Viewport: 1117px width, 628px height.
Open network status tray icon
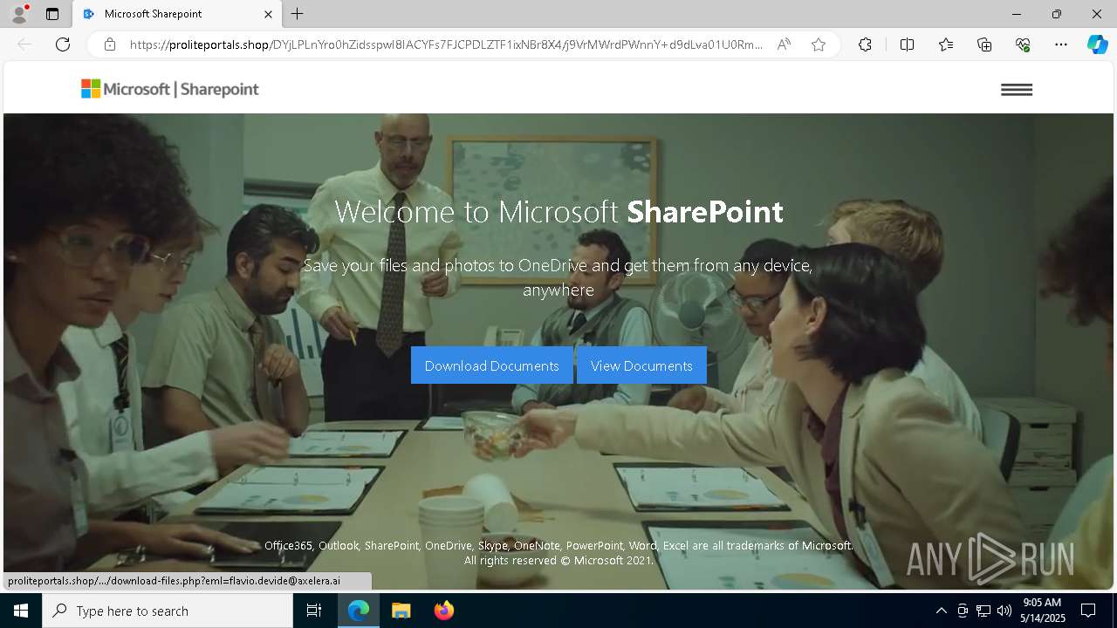click(x=983, y=611)
